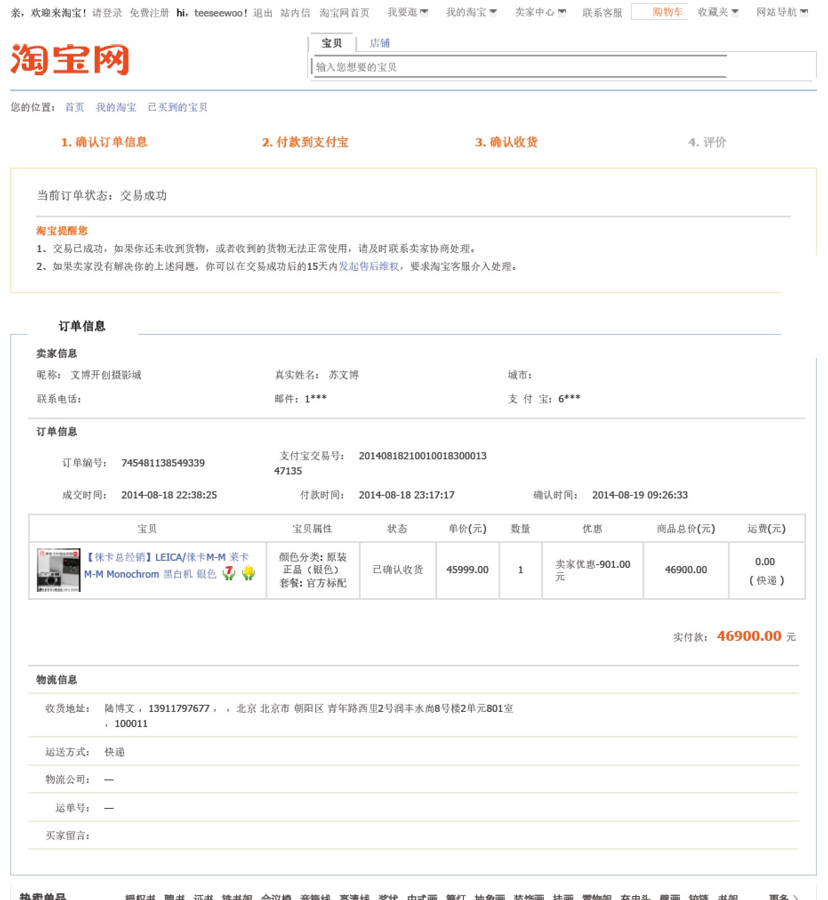Click the 0.00 (快递) shipping cell
828x900 pixels.
pos(767,570)
